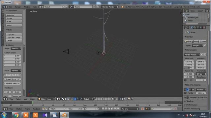
Task: Click the Scale tool button
Action: point(14,21)
